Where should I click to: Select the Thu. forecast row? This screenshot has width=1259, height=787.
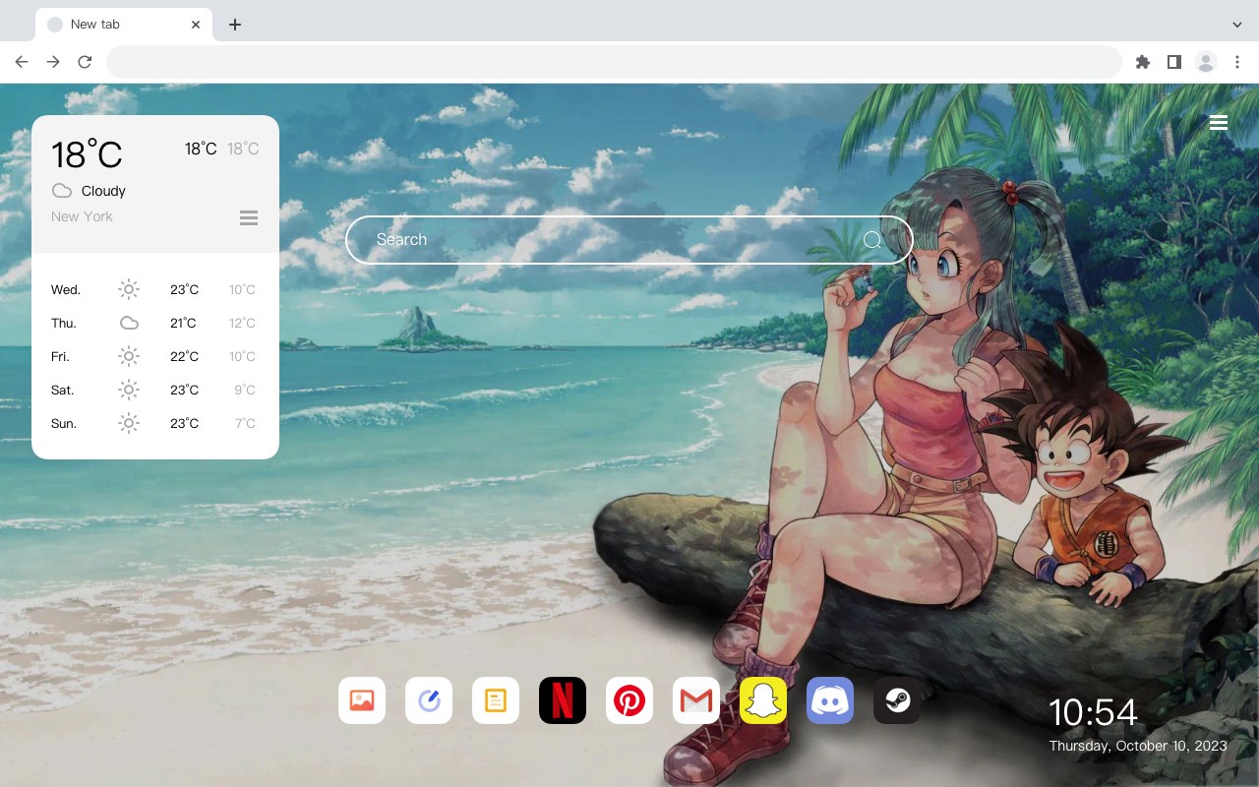(x=154, y=323)
